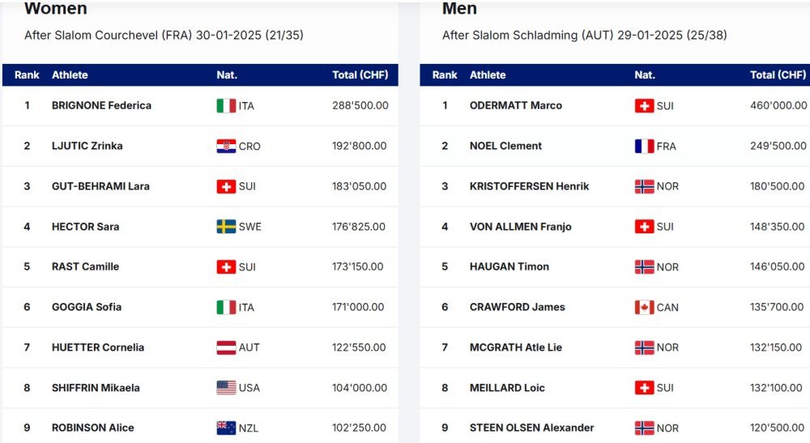The image size is (810, 443).
Task: Click Canada flag beside CRAWFORD James
Action: (x=644, y=307)
